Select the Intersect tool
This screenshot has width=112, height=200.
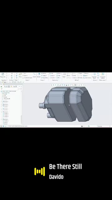(x=74, y=78)
